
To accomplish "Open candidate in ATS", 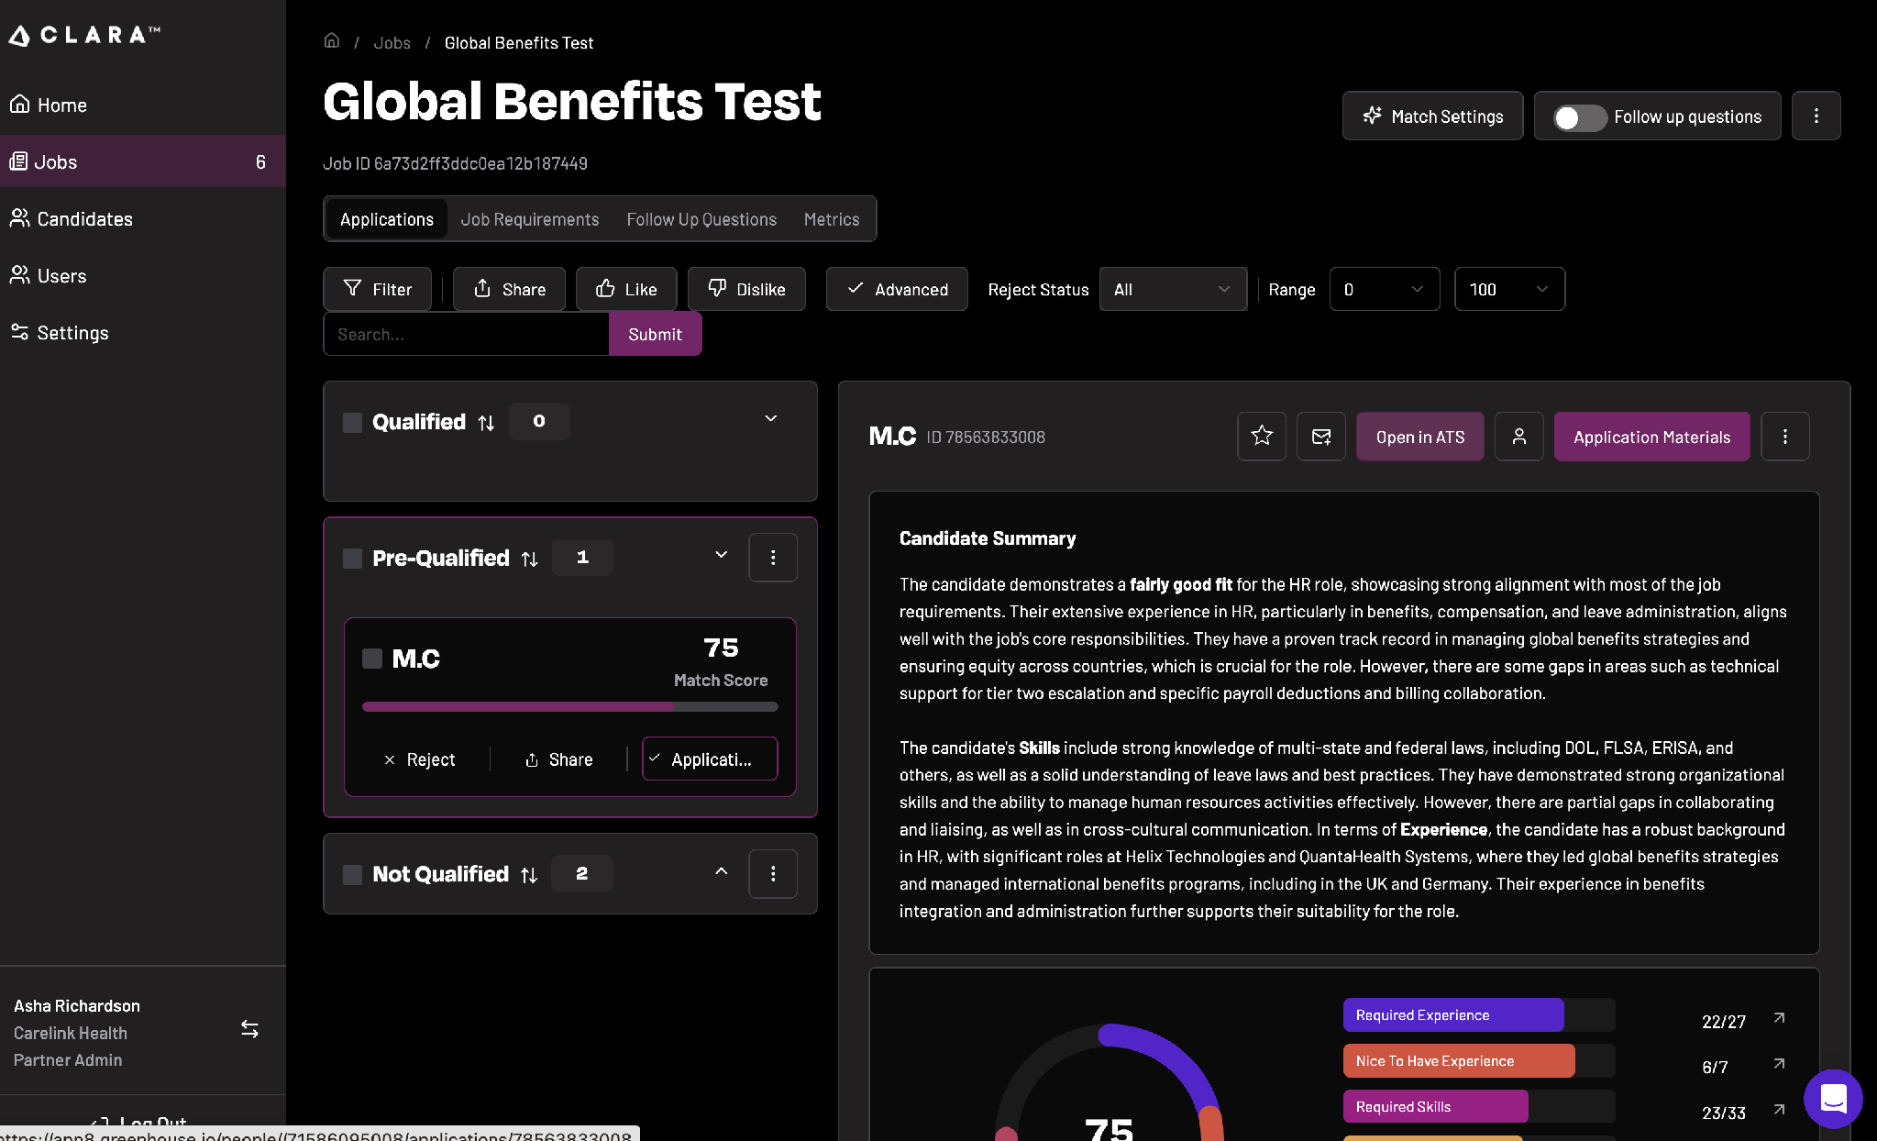I will 1420,437.
